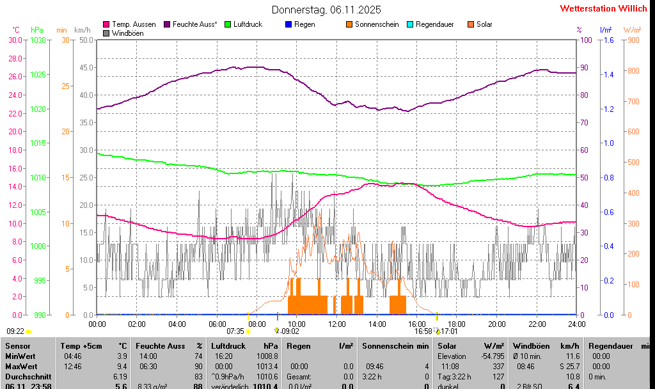Open the Wetterstation Willich link

[604, 8]
